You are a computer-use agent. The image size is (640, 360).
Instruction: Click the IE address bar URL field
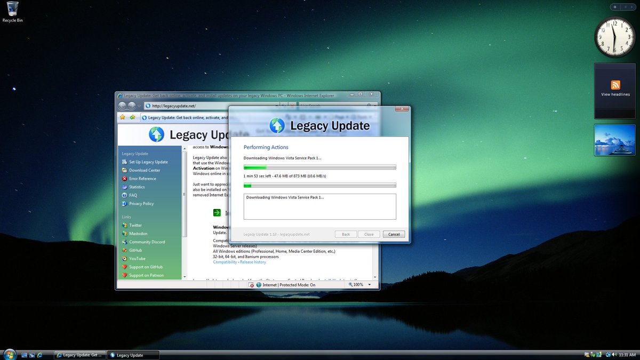click(x=212, y=106)
